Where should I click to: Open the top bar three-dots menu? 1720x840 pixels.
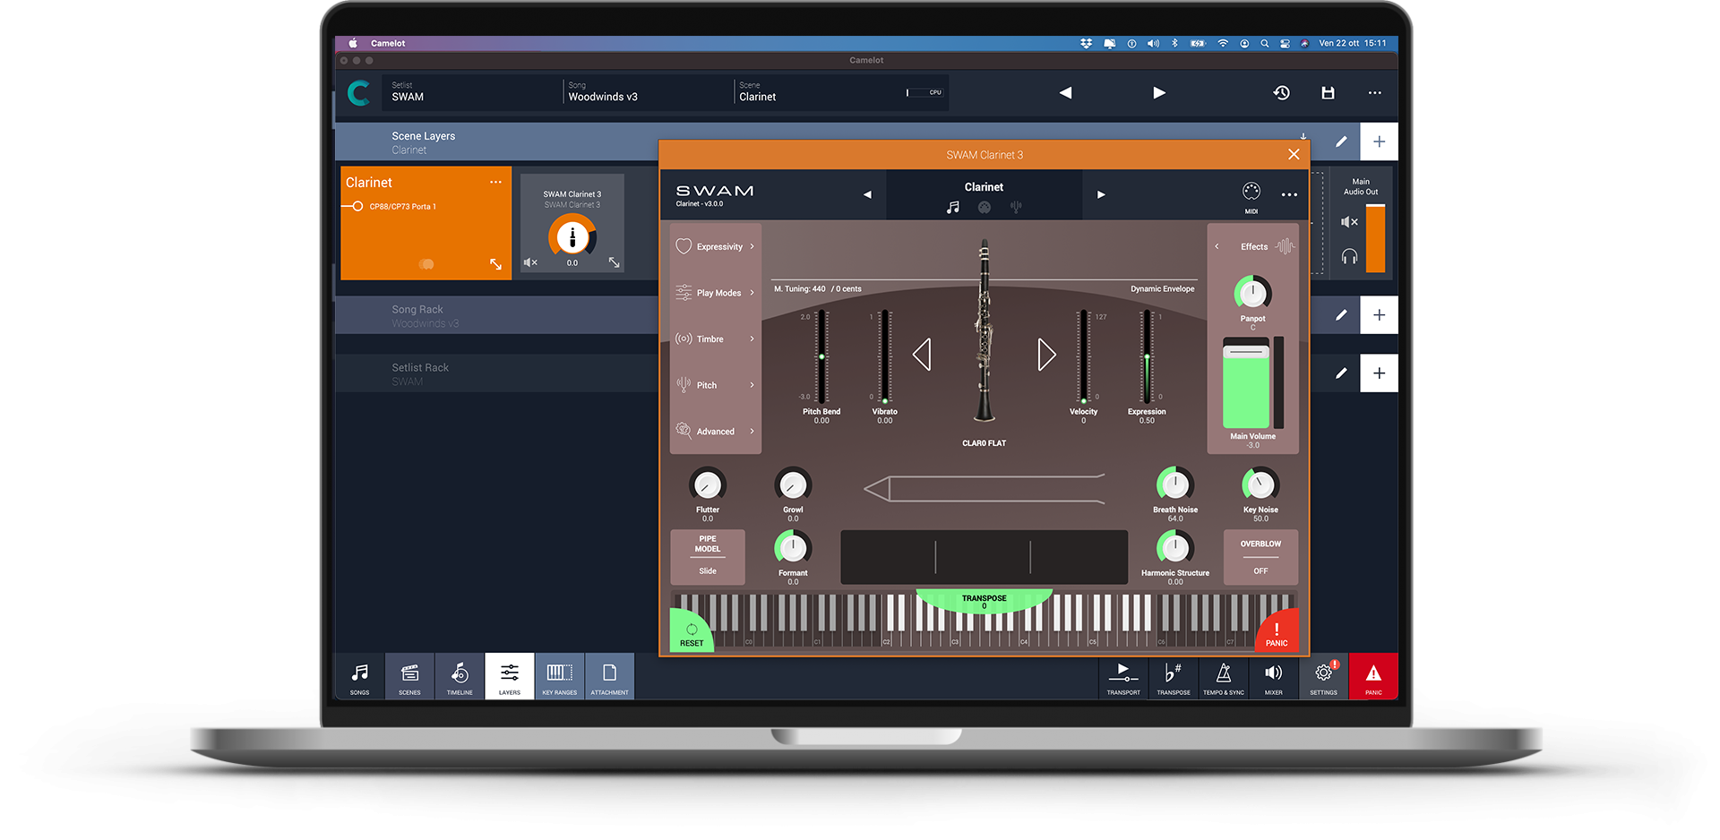pyautogui.click(x=1375, y=92)
